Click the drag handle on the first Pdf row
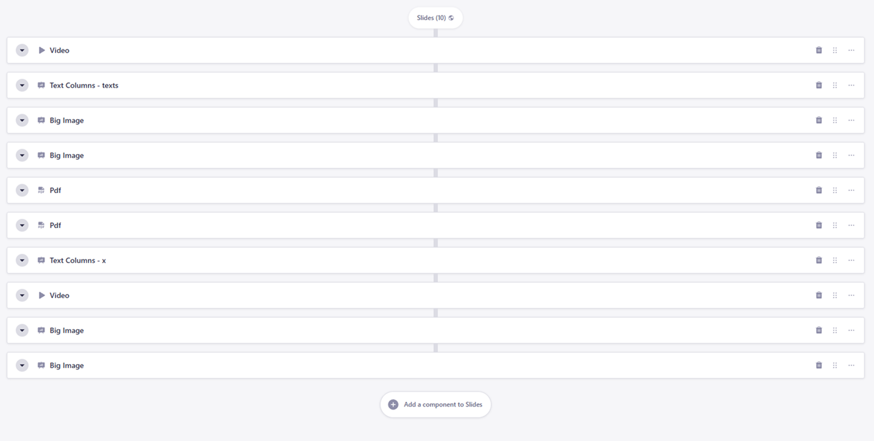This screenshot has height=441, width=874. click(x=835, y=190)
